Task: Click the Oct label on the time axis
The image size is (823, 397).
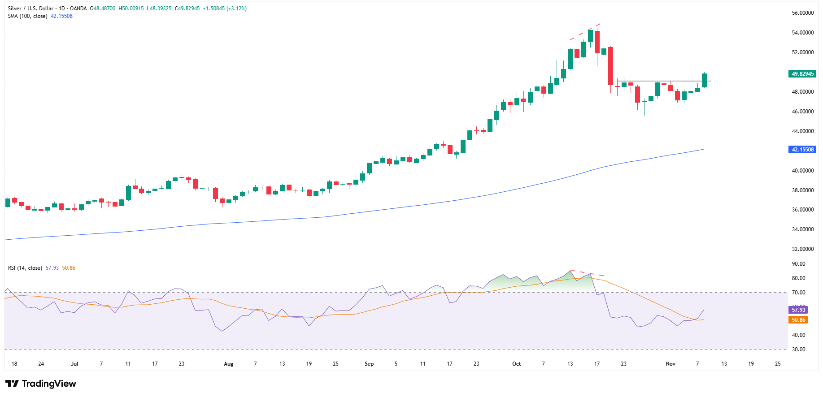Action: coord(516,364)
